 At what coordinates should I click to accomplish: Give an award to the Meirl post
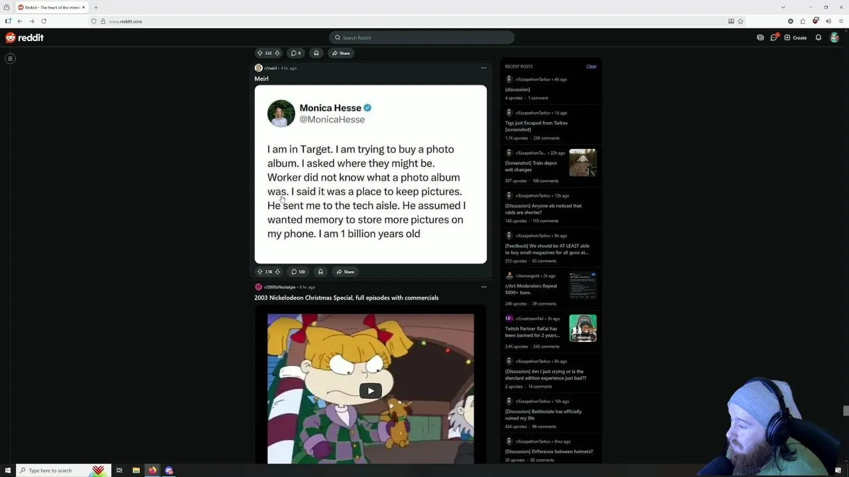tap(320, 272)
